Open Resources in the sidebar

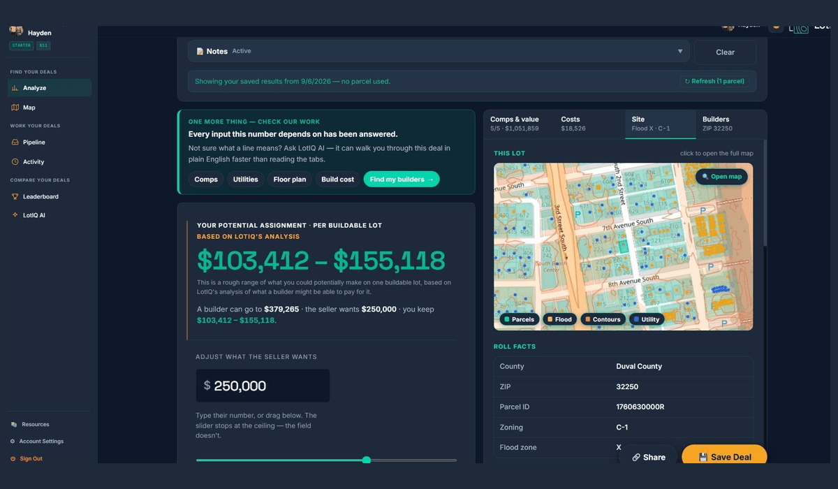pos(30,424)
